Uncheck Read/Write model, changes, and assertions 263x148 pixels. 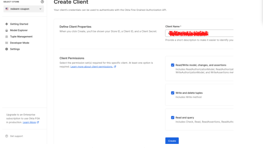[172, 65]
